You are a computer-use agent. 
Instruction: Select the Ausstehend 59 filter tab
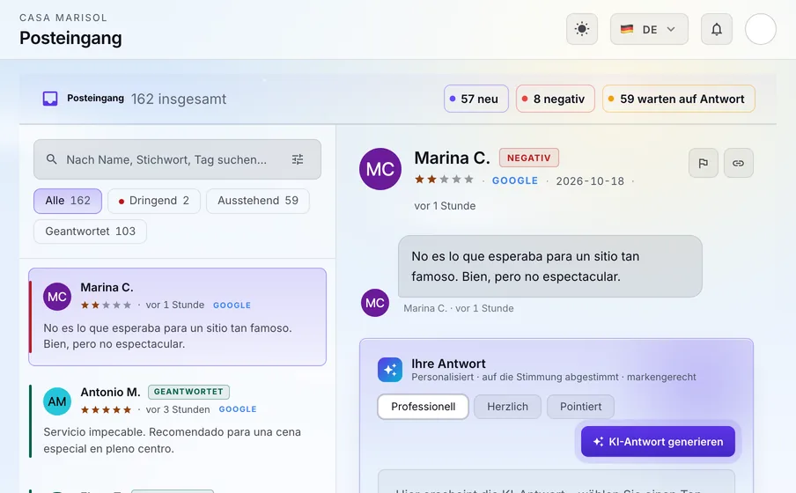coord(257,201)
